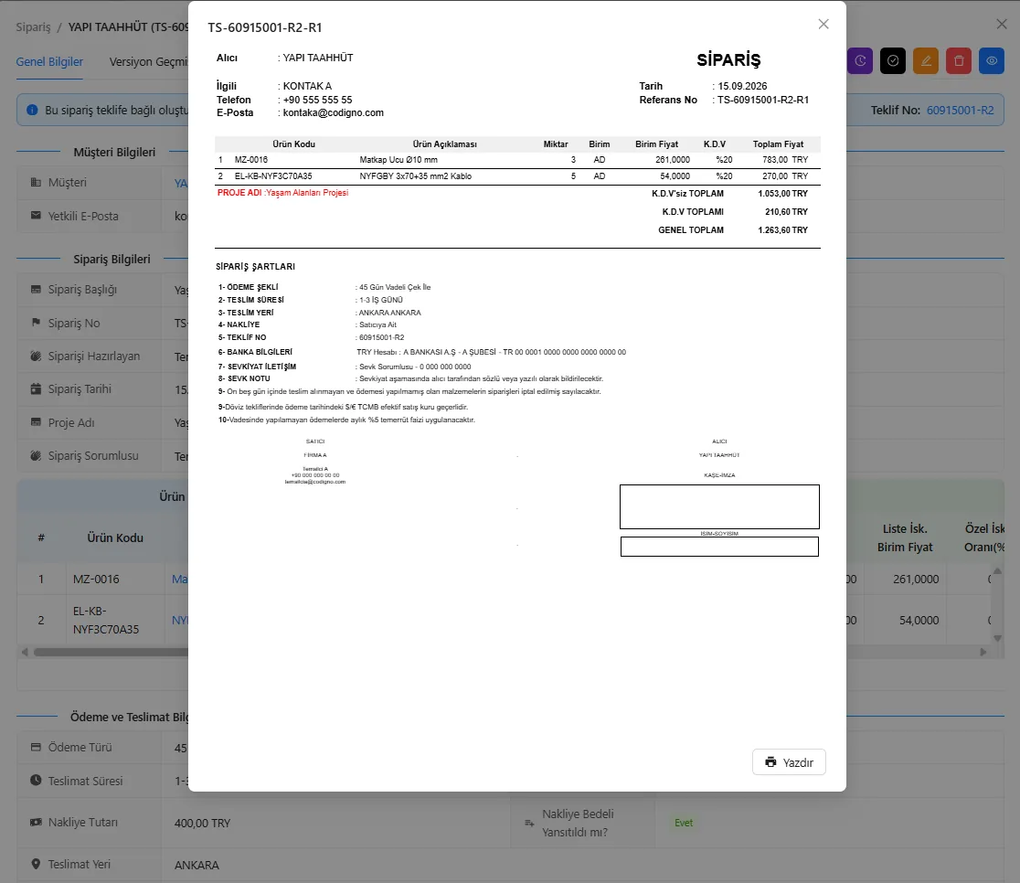Image resolution: width=1020 pixels, height=883 pixels.
Task: Click the kontaka@codigno.com email in the preview
Action: [x=333, y=112]
